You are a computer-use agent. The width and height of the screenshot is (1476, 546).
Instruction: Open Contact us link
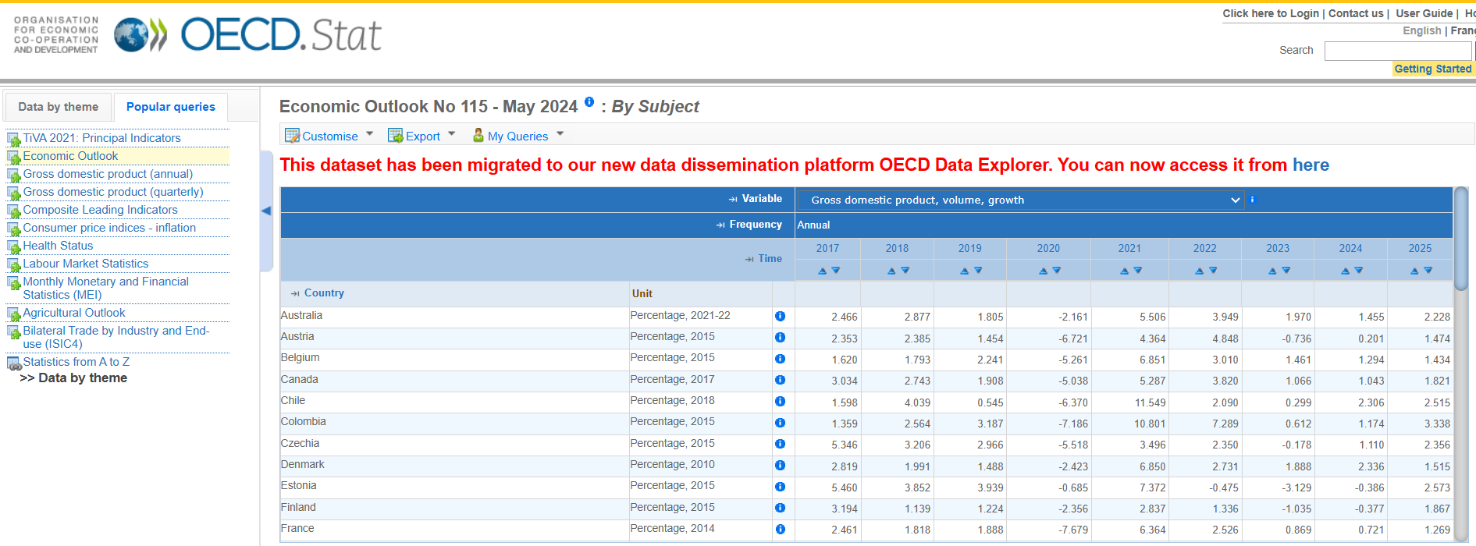click(x=1356, y=13)
